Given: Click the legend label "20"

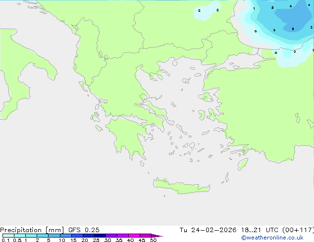Looking at the screenshot, I should click(x=85, y=240).
